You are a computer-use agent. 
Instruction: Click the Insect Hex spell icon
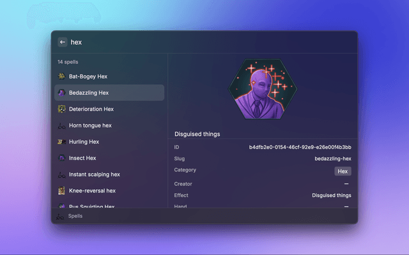(x=61, y=158)
